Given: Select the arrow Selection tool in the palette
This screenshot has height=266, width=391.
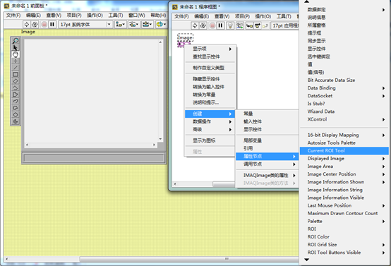Looking at the screenshot, I should coord(16,47).
